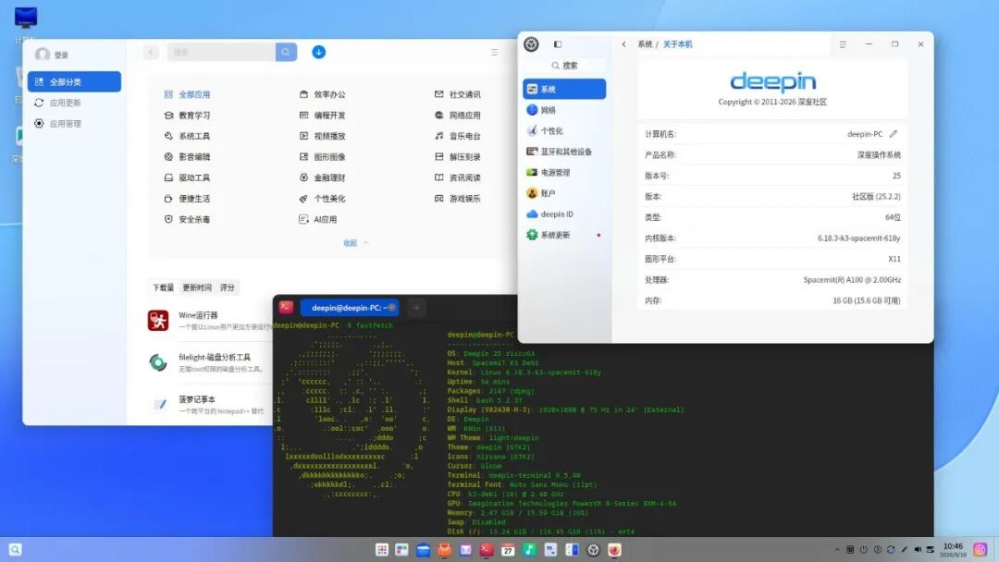
Task: Sort apps by 评分 tab
Action: tap(228, 287)
